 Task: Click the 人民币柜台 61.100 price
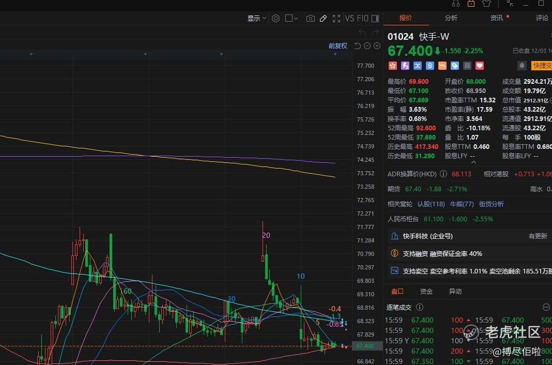point(433,219)
